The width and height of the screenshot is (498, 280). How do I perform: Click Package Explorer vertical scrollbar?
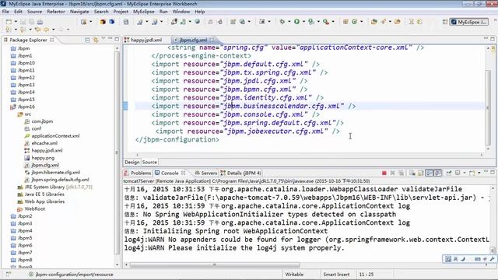coord(117,152)
